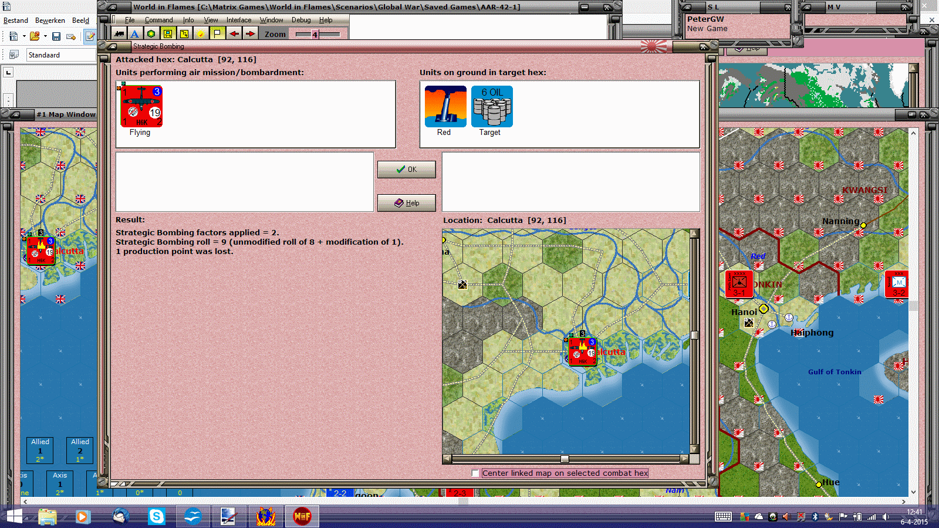Click the on-screen keyboard tray icon
939x528 pixels.
point(723,517)
